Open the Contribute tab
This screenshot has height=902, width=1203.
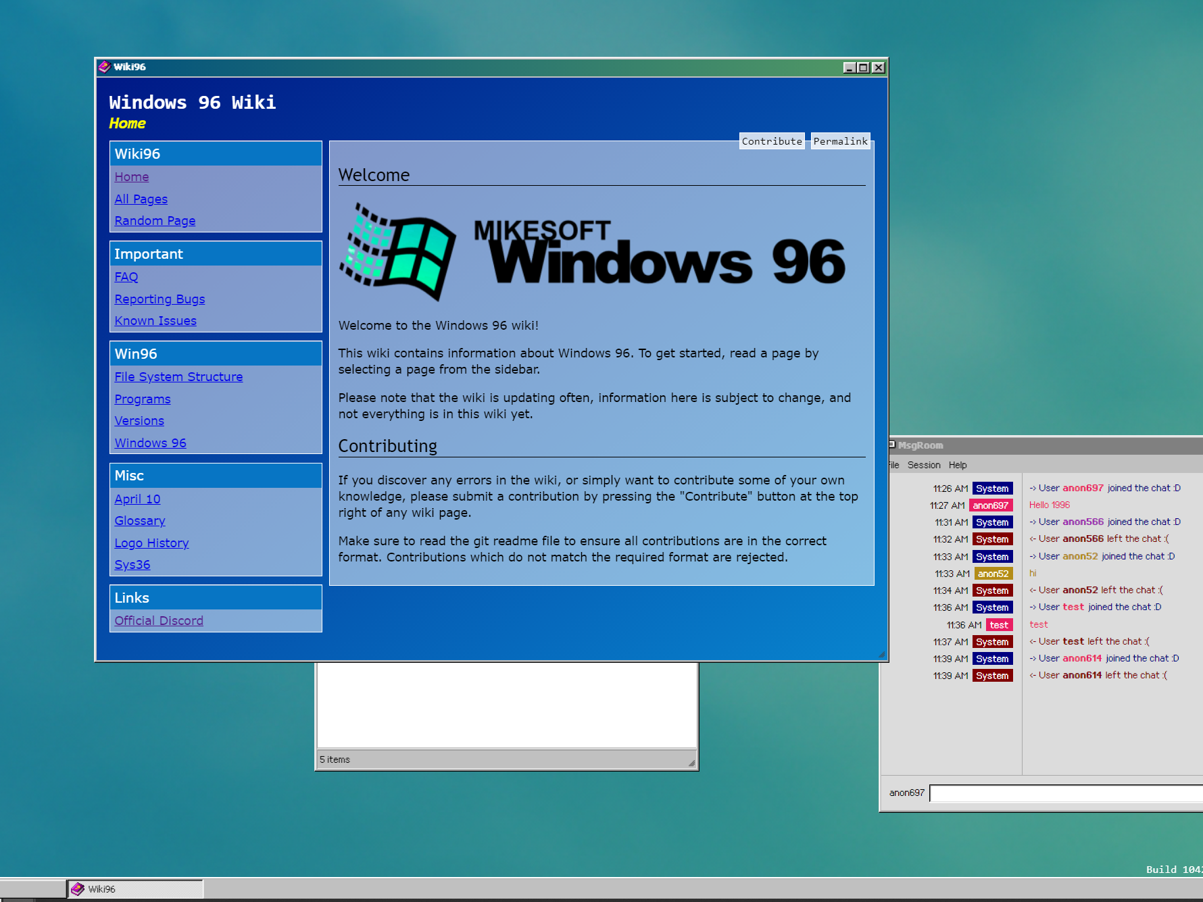[x=772, y=141]
